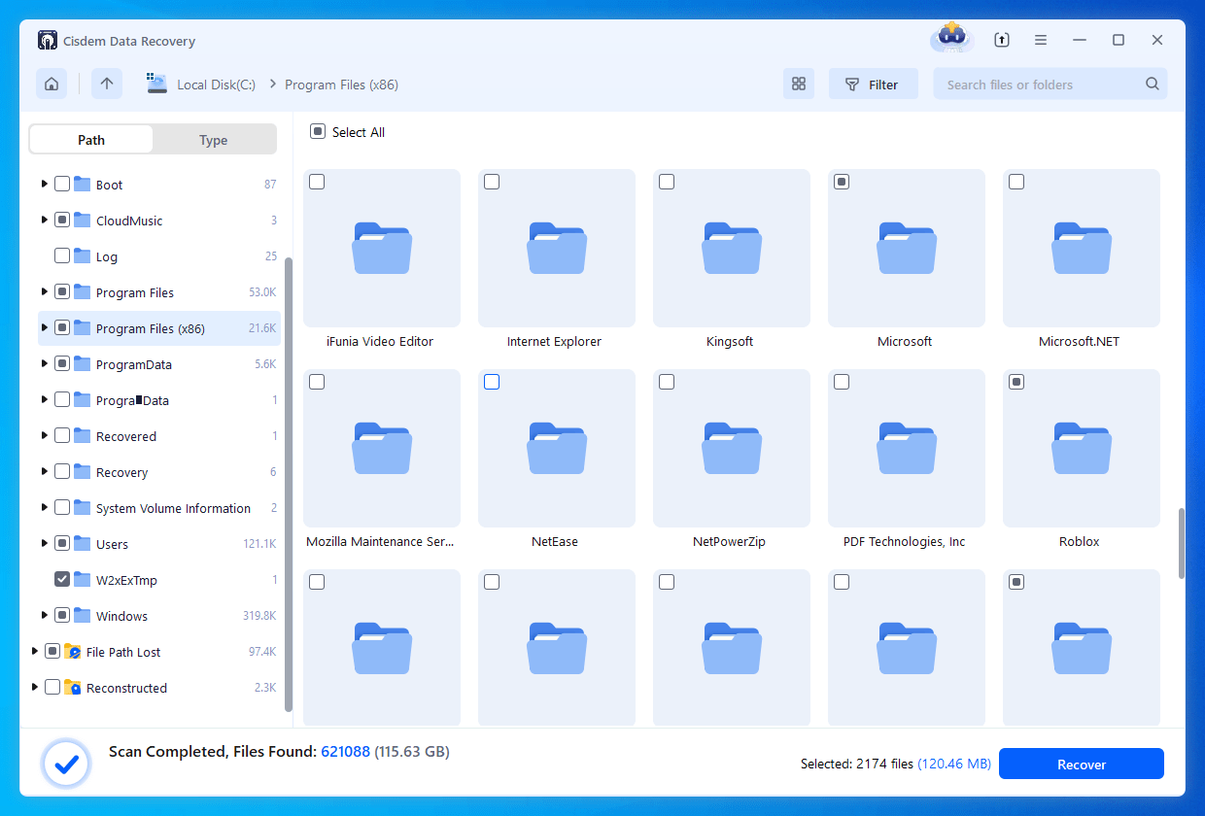The height and width of the screenshot is (816, 1205).
Task: Expand the File Path Lost tree item
Action: 33,651
